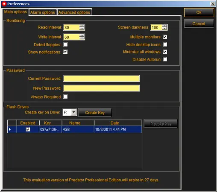Toggle Multiple monitors checkbox
217x192 pixels.
click(165, 37)
